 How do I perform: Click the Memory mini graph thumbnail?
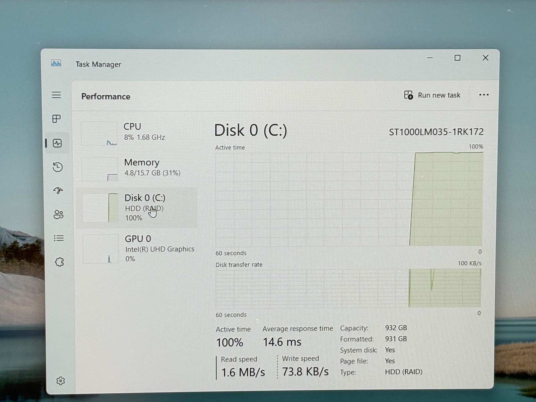click(x=99, y=169)
